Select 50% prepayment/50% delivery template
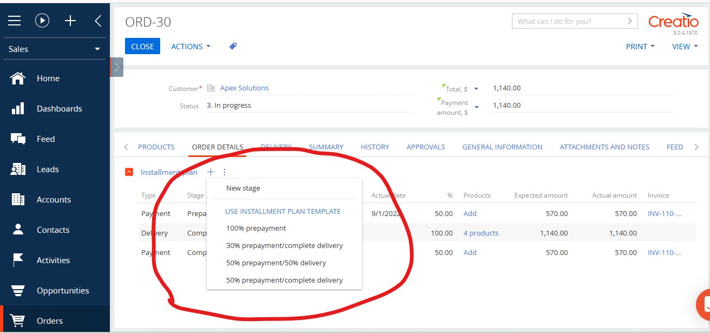This screenshot has height=333, width=710. (x=284, y=263)
